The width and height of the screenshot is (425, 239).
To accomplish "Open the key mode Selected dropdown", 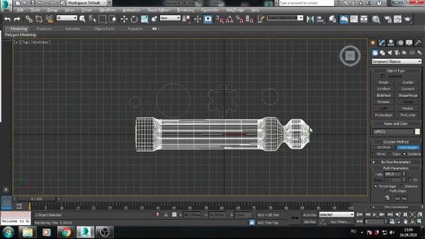I will pos(337,214).
